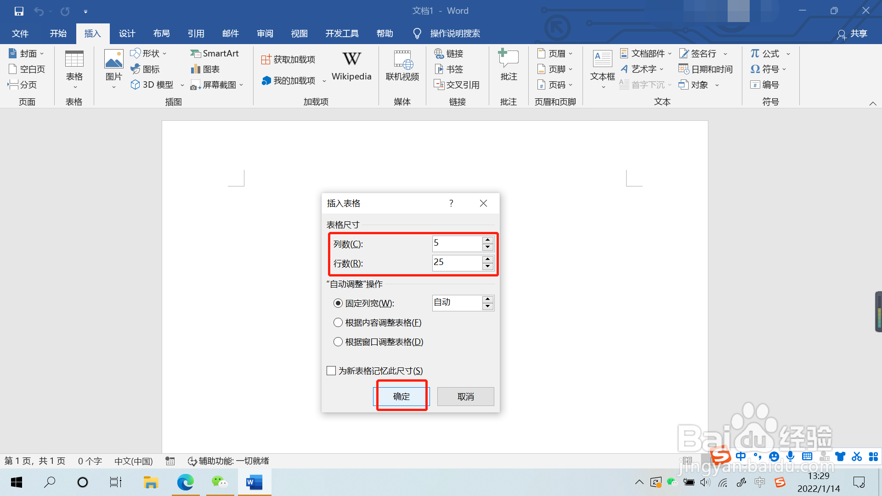Increase 行数 with spinner up arrow
This screenshot has height=496, width=882.
point(488,259)
